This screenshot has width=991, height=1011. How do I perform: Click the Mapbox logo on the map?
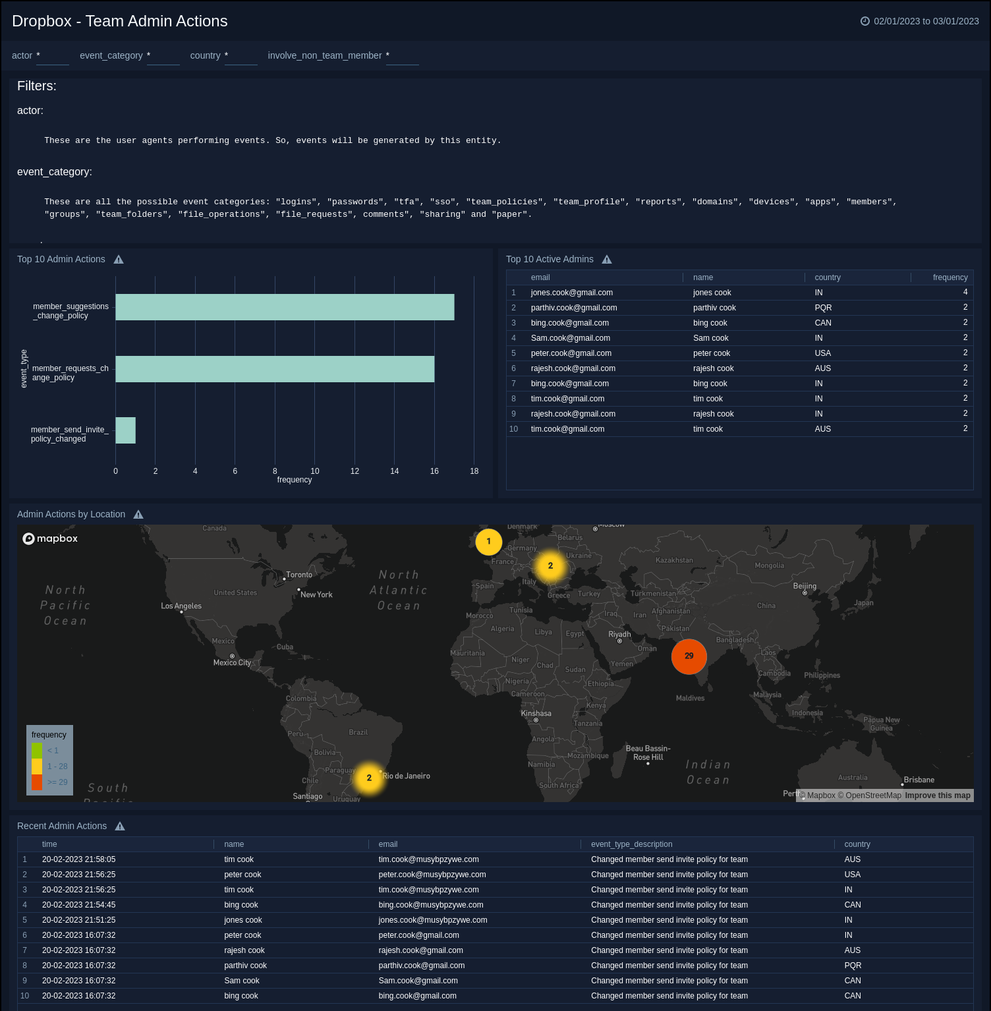49,538
